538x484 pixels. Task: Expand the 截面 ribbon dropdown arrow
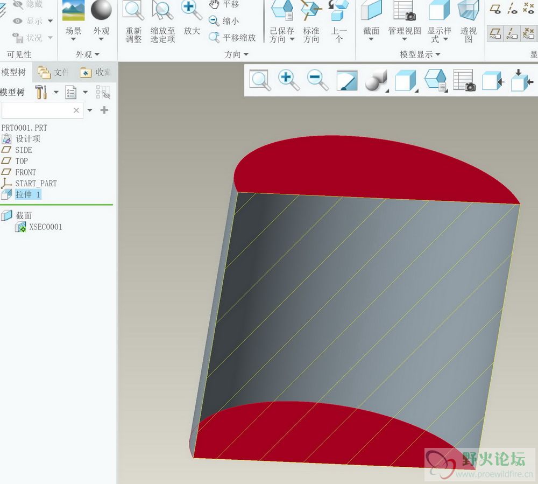tap(371, 39)
